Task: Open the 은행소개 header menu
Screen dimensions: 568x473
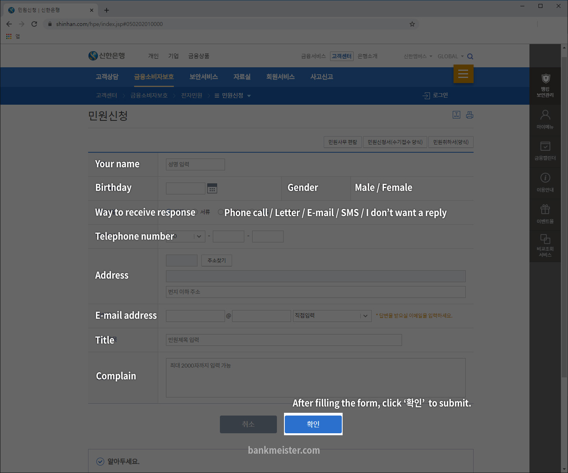Action: coord(367,56)
